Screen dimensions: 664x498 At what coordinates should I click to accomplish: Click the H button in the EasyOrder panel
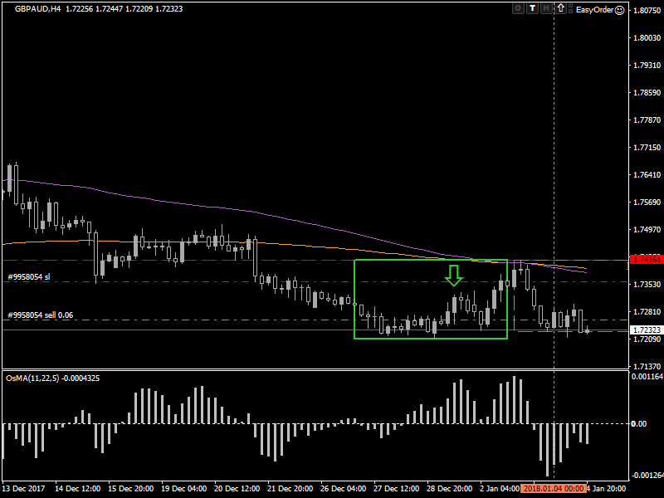pyautogui.click(x=546, y=8)
